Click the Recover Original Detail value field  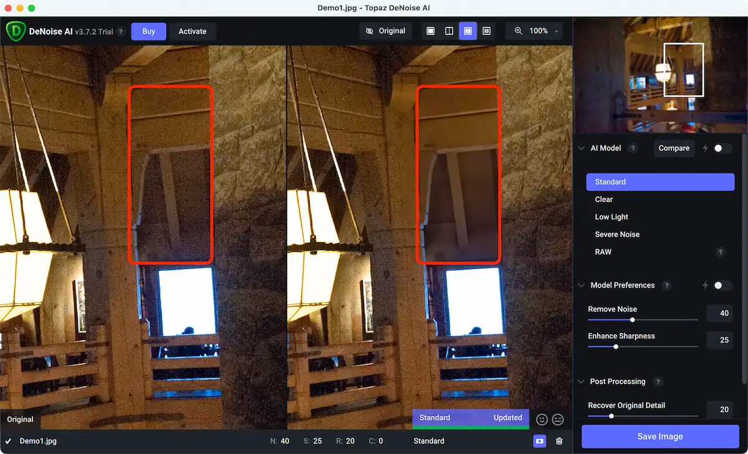pyautogui.click(x=719, y=410)
